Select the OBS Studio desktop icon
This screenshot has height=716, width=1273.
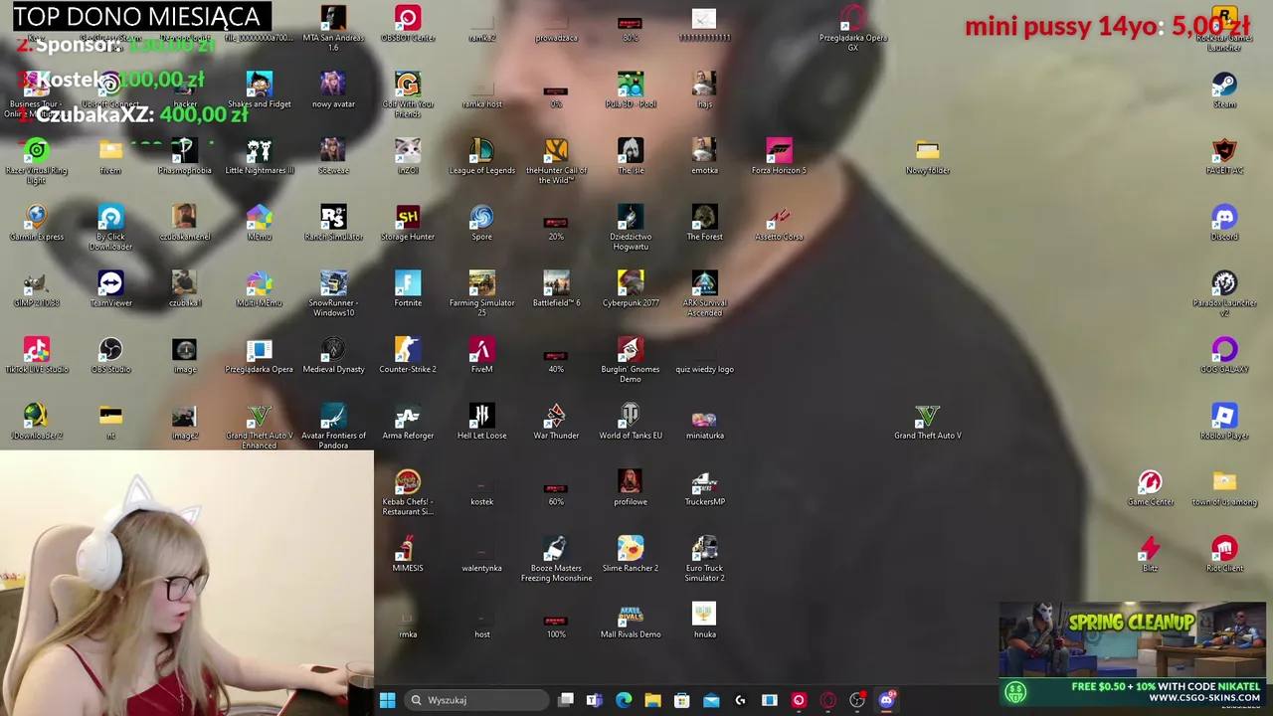[x=110, y=350]
